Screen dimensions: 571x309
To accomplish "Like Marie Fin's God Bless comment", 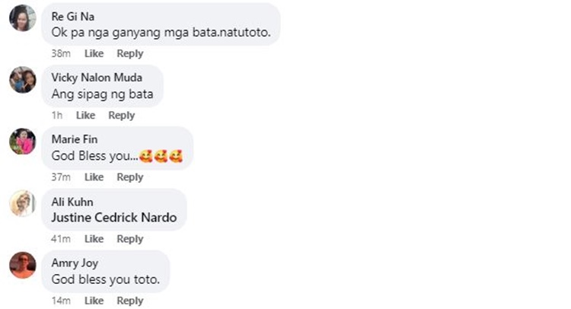I will [x=94, y=177].
